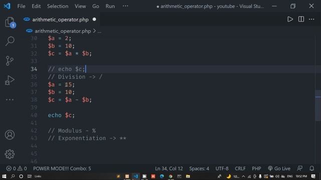Image resolution: width=321 pixels, height=180 pixels.
Task: Open the Edit menu
Action: (36, 6)
